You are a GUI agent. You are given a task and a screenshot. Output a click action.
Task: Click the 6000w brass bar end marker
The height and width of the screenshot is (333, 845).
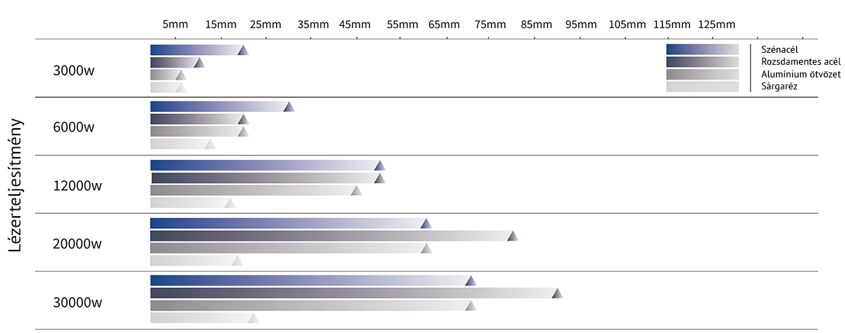210,144
